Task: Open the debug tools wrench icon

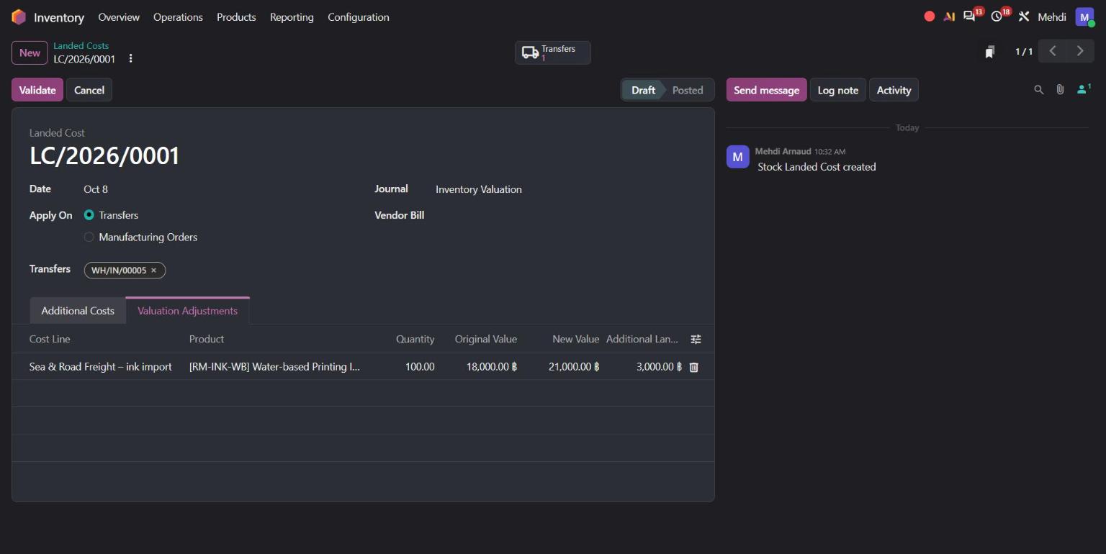Action: pos(1024,17)
